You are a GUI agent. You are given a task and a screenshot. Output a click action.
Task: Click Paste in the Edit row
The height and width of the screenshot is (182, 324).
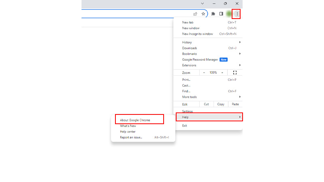click(235, 104)
